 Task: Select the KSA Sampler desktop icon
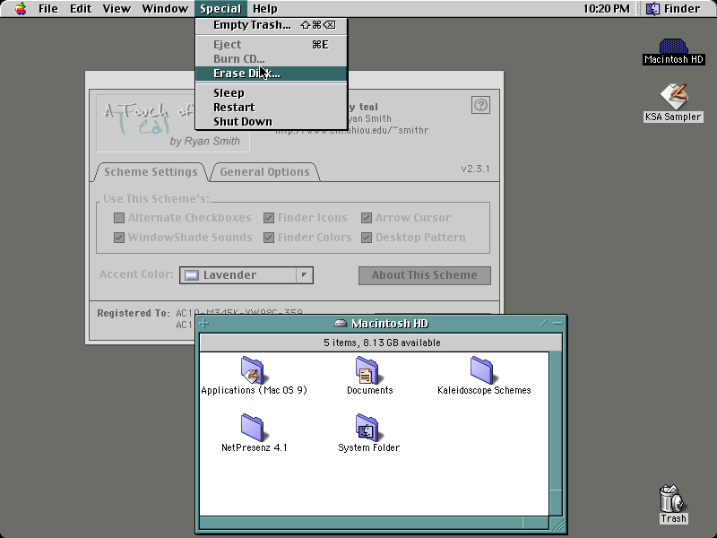(673, 96)
